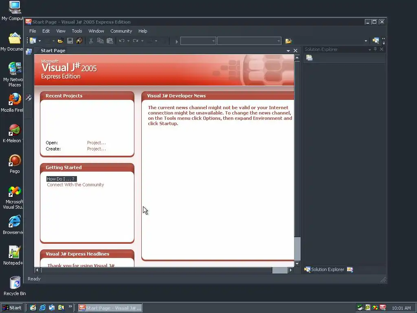Select the Start Page document tab
417x313 pixels.
pos(53,51)
